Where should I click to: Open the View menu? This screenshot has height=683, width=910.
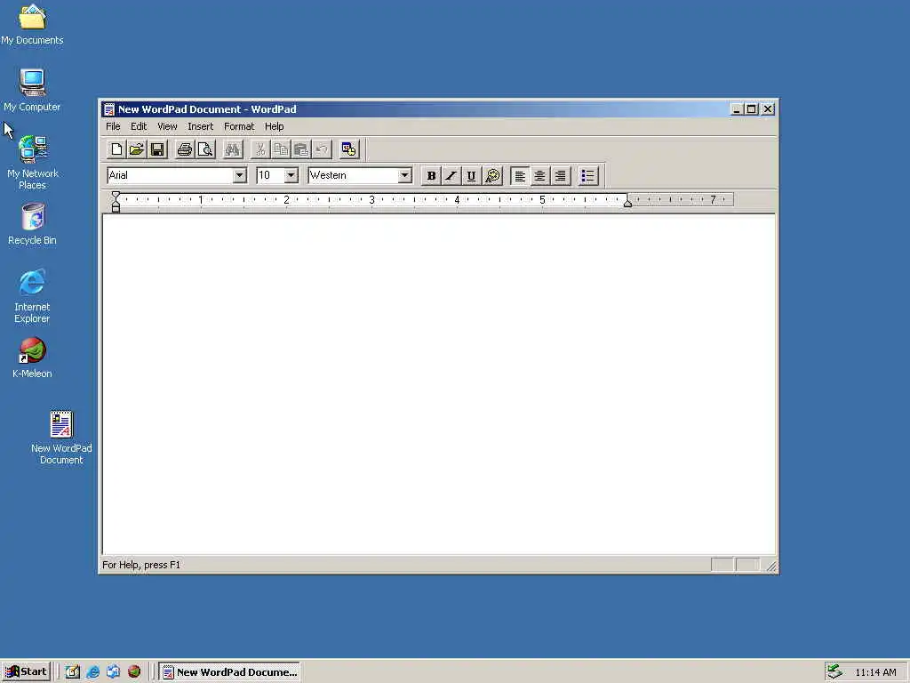tap(167, 126)
